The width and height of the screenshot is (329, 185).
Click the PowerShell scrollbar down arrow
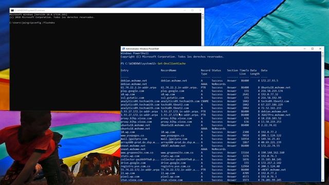pyautogui.click(x=322, y=180)
